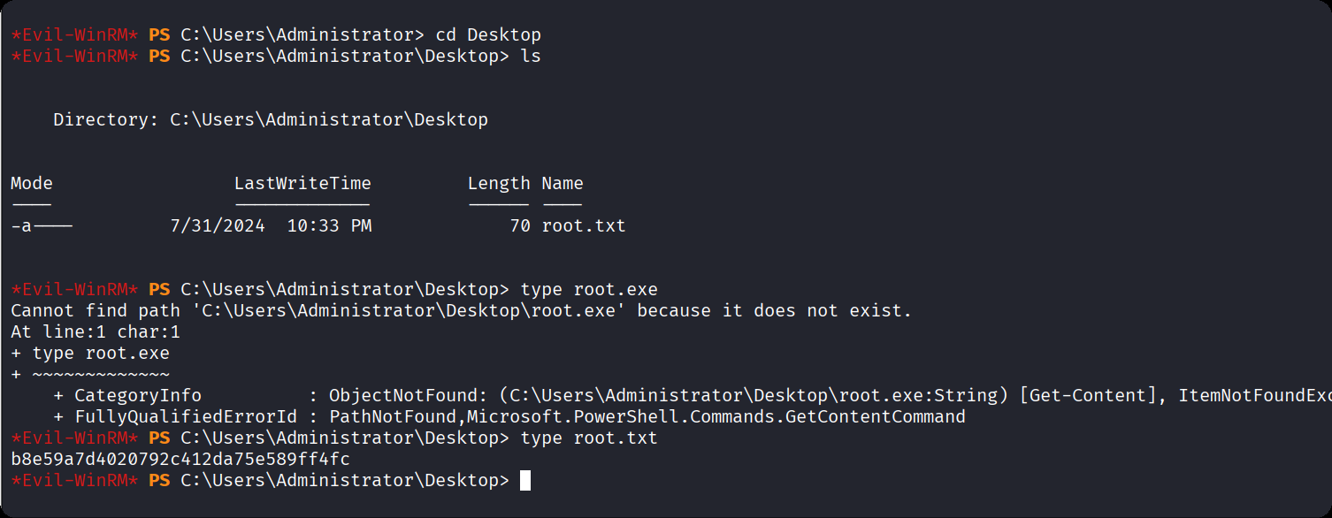Click the time 10:33 PM in listing

pos(329,226)
